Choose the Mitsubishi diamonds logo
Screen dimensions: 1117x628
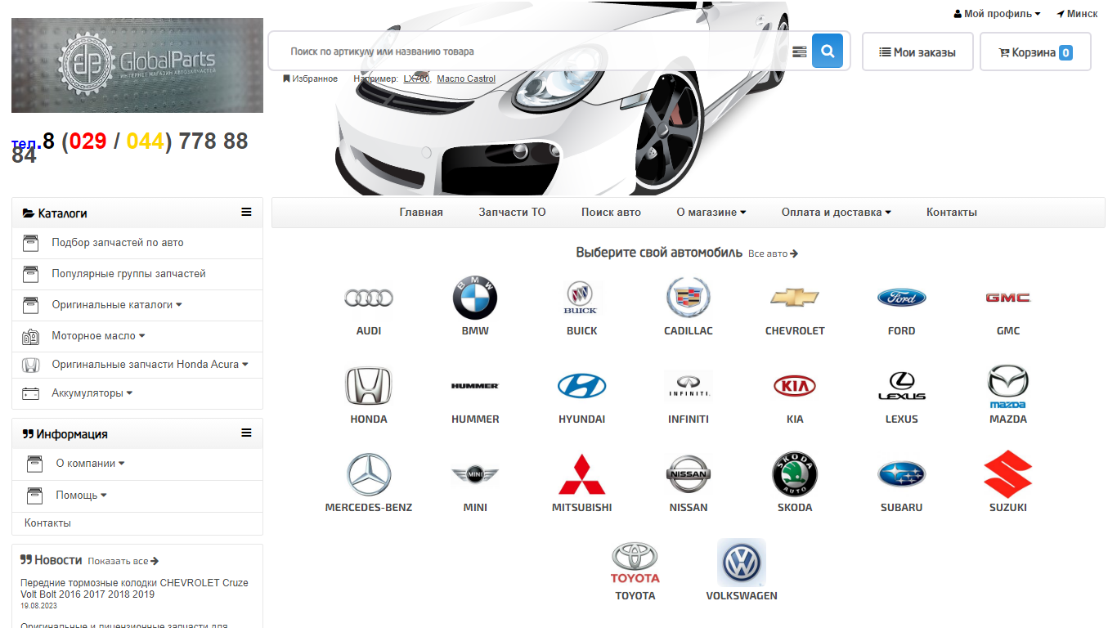pyautogui.click(x=581, y=474)
